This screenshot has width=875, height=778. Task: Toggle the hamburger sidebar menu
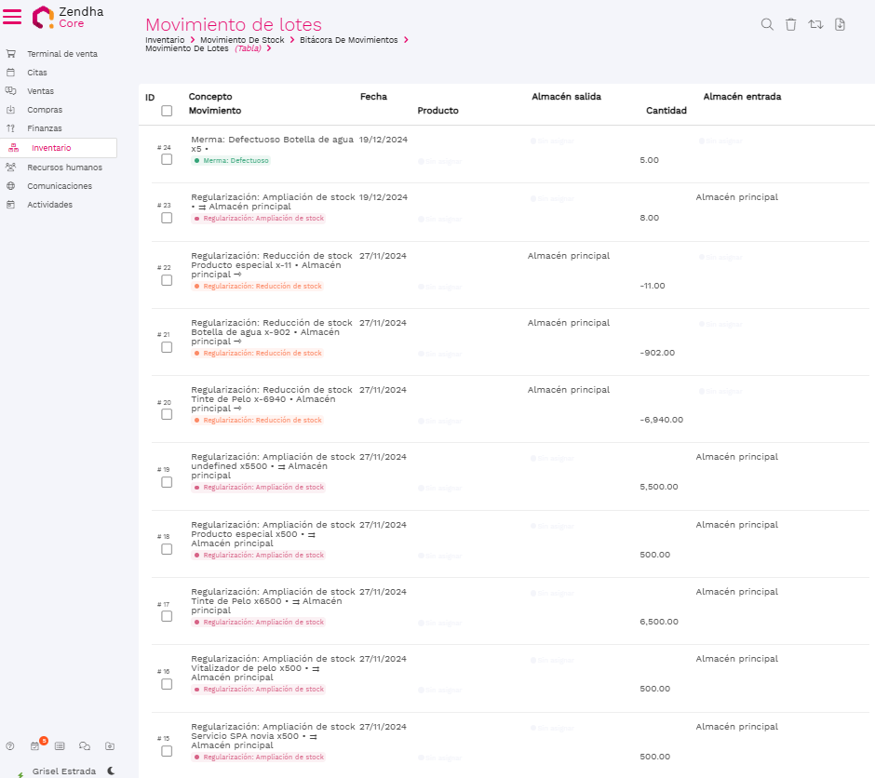(12, 17)
